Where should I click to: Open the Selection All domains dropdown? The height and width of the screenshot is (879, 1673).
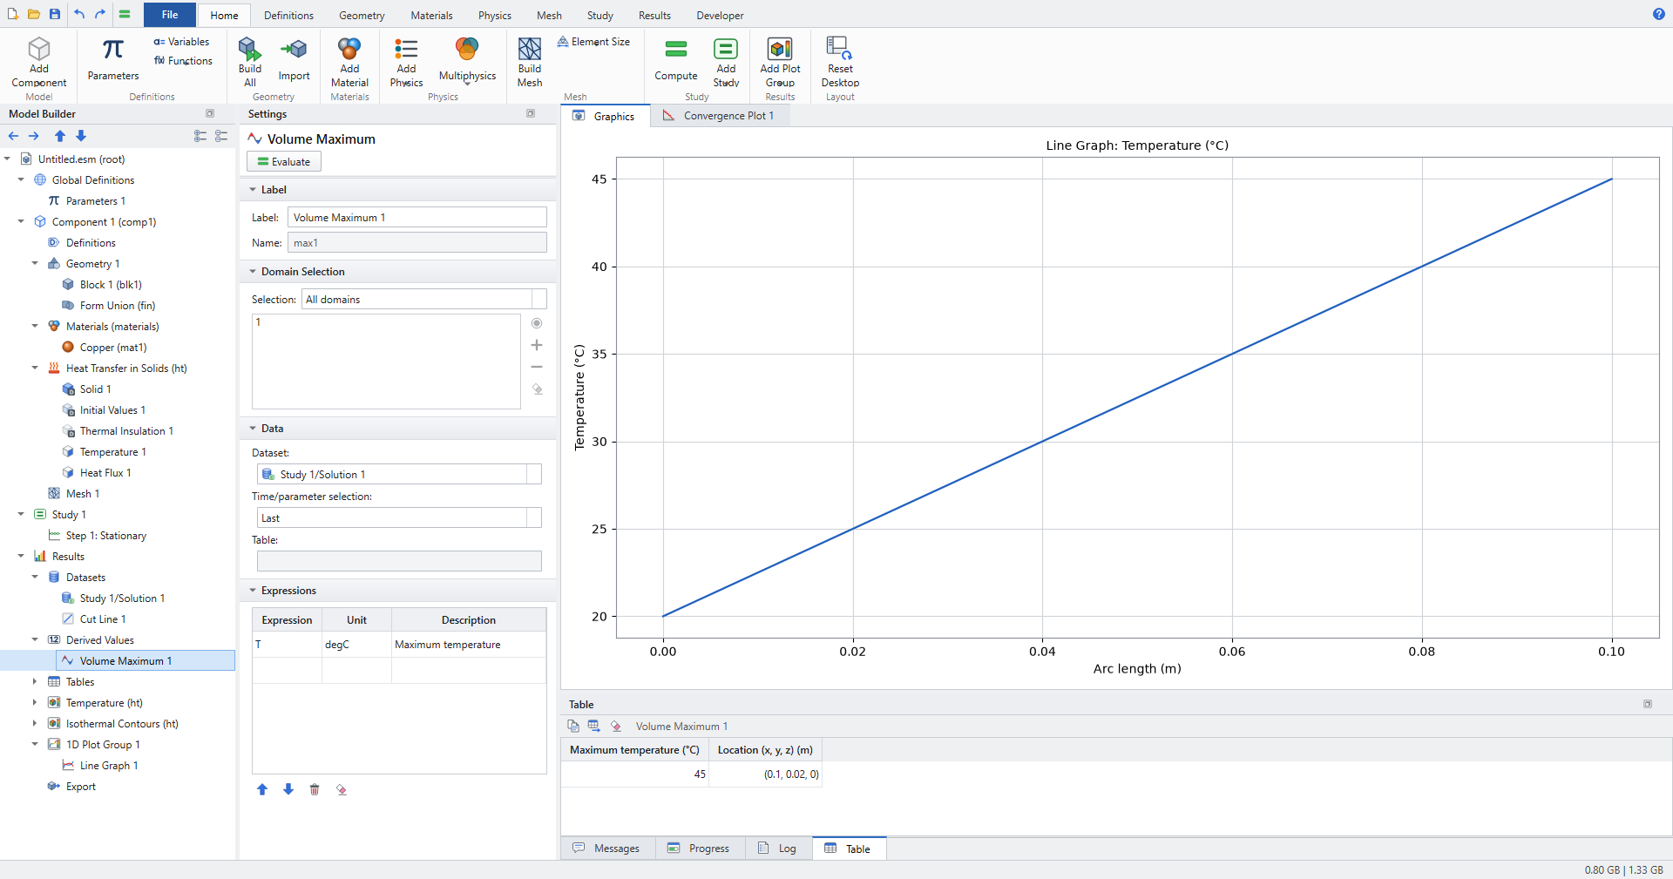pyautogui.click(x=423, y=299)
